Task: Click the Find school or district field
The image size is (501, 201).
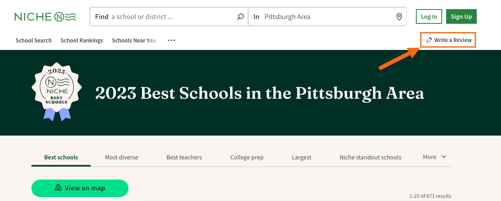Action: pos(169,17)
